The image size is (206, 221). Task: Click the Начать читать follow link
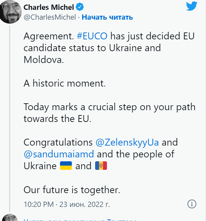tap(107, 17)
